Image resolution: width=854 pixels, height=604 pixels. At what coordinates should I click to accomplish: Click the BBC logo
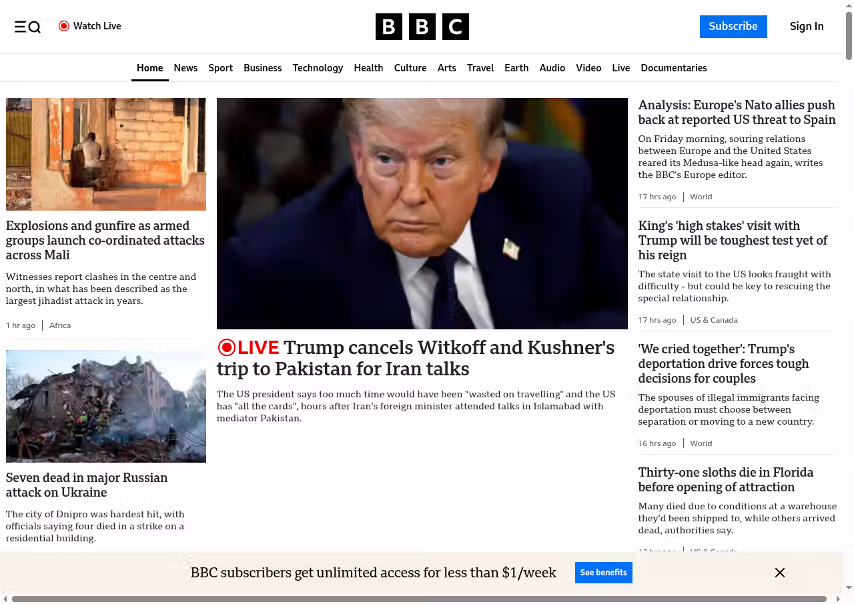click(x=422, y=27)
